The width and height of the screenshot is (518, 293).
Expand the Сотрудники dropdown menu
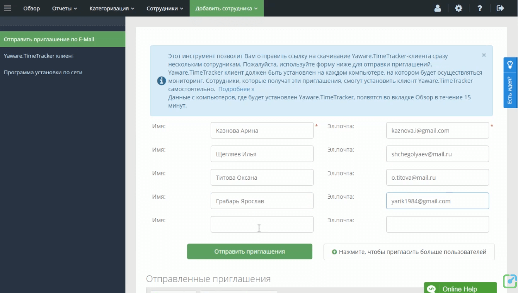165,8
